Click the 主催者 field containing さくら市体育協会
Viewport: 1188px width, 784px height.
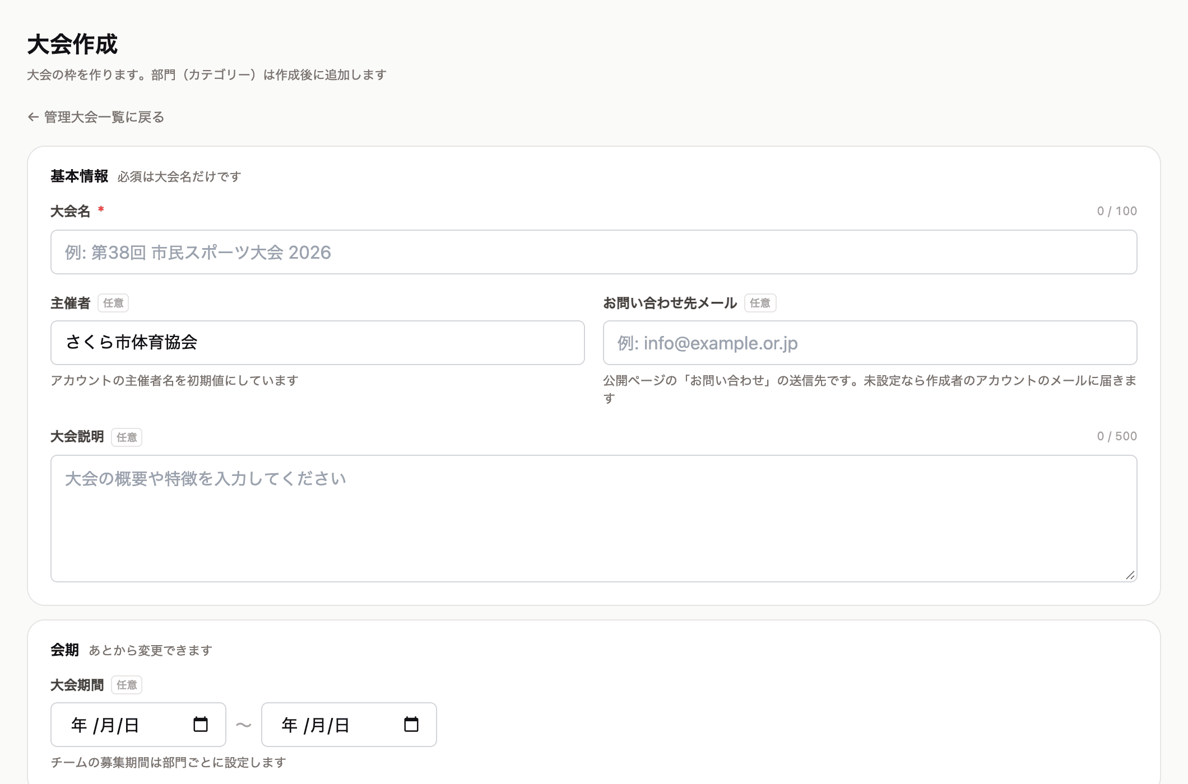pos(317,343)
